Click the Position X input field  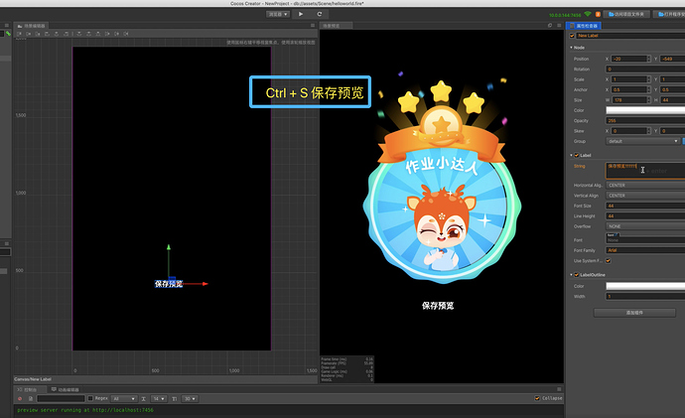628,59
